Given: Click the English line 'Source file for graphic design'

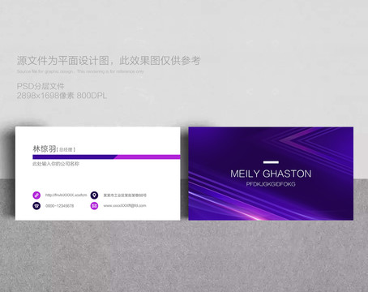Looking at the screenshot, I should pyautogui.click(x=45, y=71).
